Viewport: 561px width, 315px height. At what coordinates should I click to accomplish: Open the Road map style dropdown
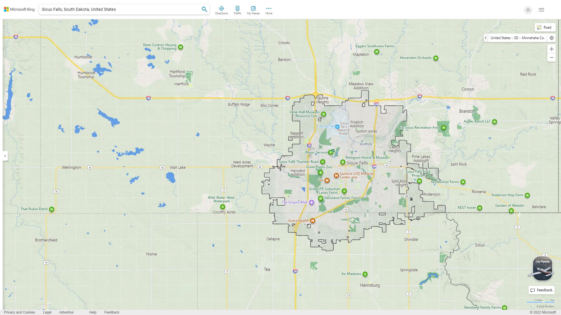click(x=545, y=27)
